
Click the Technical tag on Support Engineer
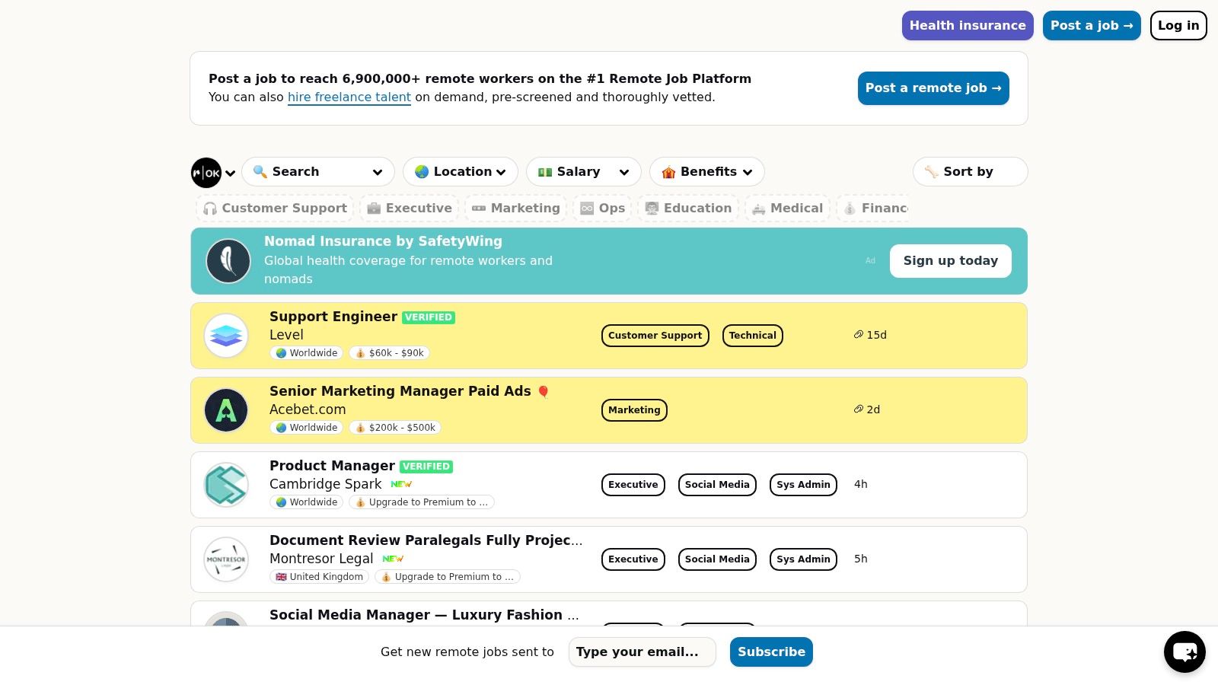[753, 336]
